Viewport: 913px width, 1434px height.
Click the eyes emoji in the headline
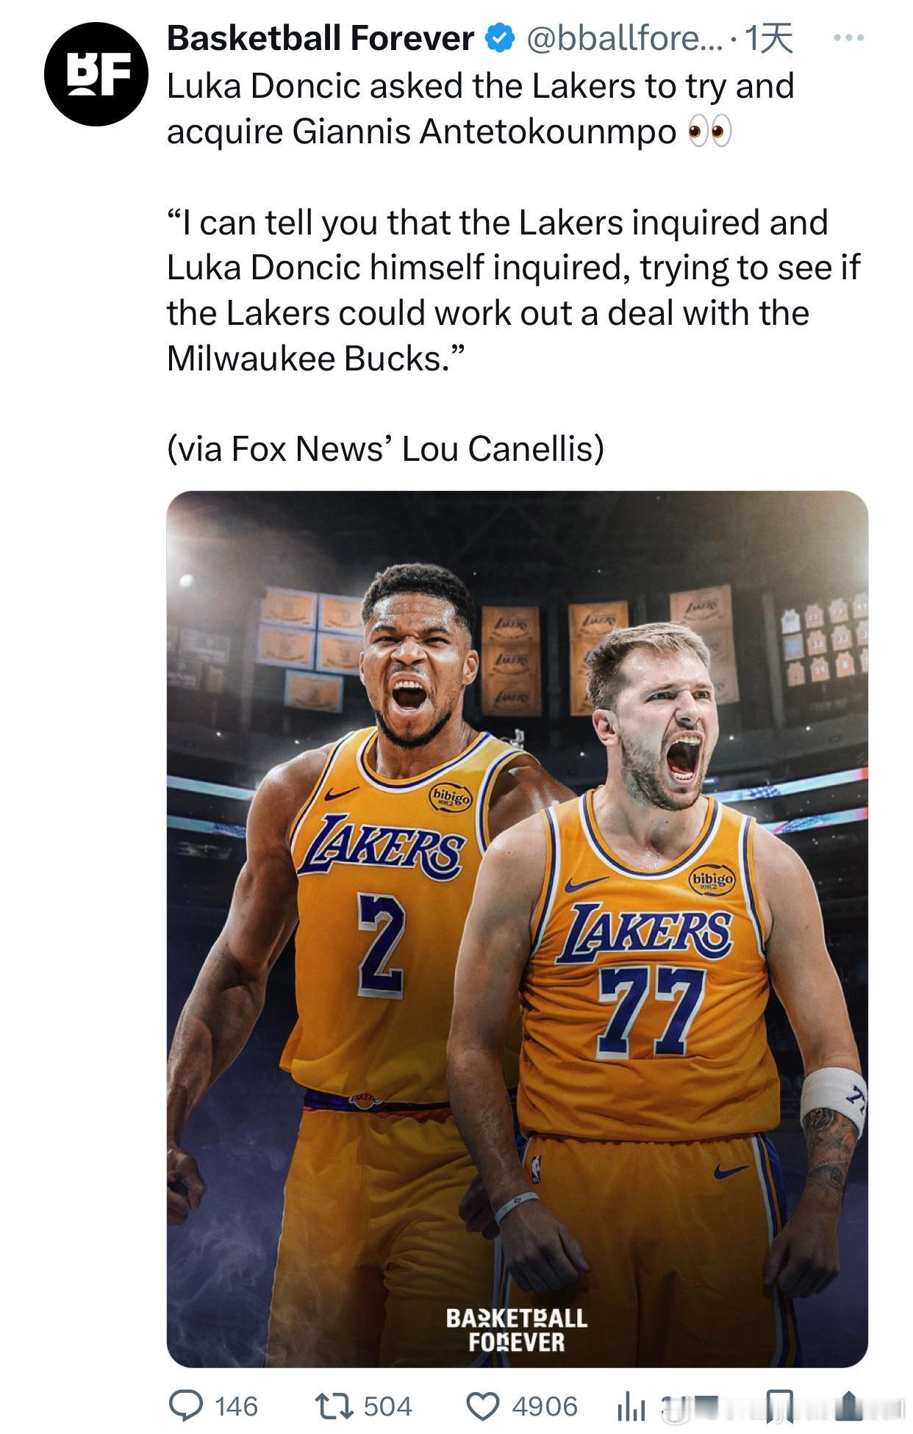(x=709, y=133)
